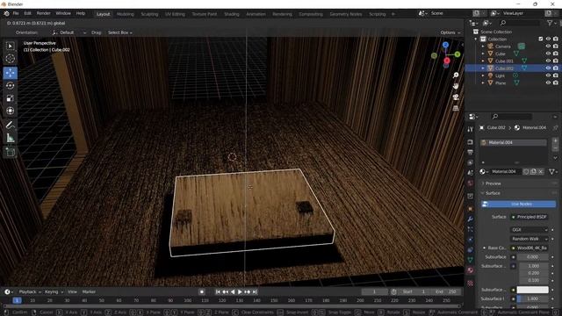Disable Plane in renders camera icon
Viewport: 562px width, 316px height.
click(x=556, y=83)
